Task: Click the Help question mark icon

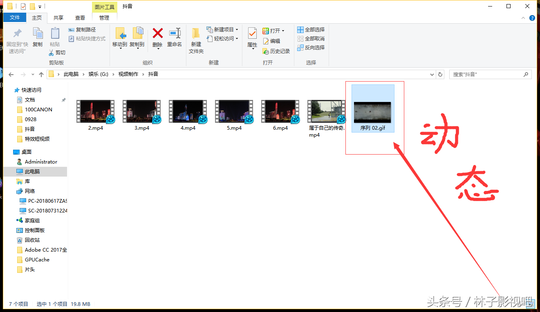Action: tap(532, 18)
